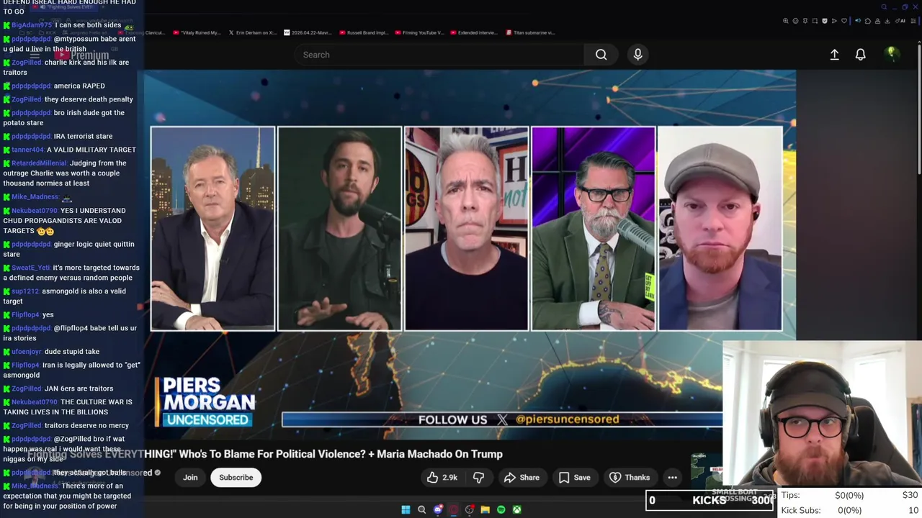Open the YouTube create upload icon
The width and height of the screenshot is (922, 518).
coord(834,55)
